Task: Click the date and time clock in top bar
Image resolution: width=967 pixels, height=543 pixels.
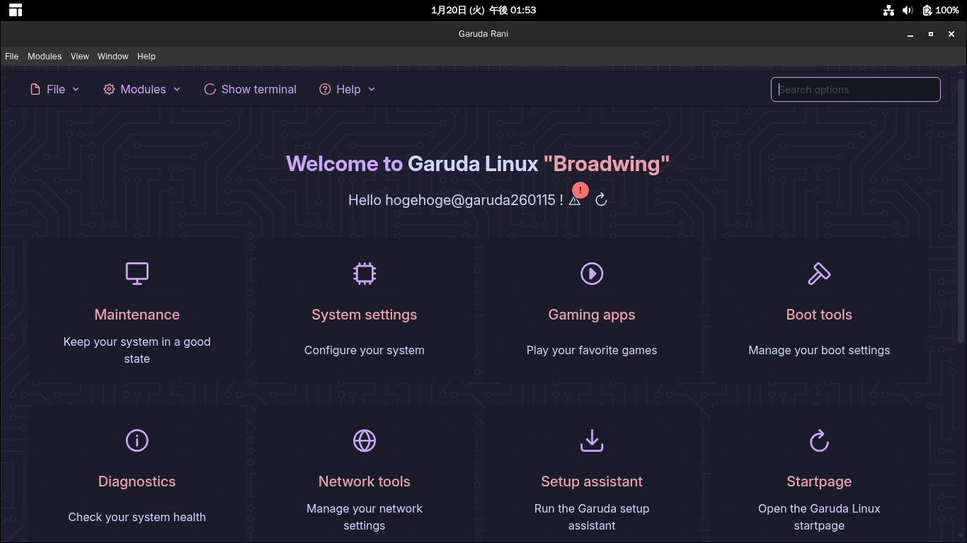Action: click(x=483, y=10)
